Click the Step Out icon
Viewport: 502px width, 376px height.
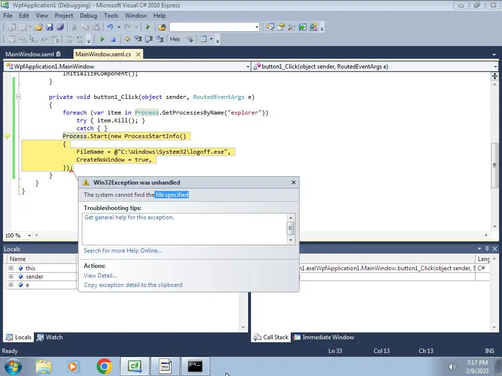tap(159, 39)
